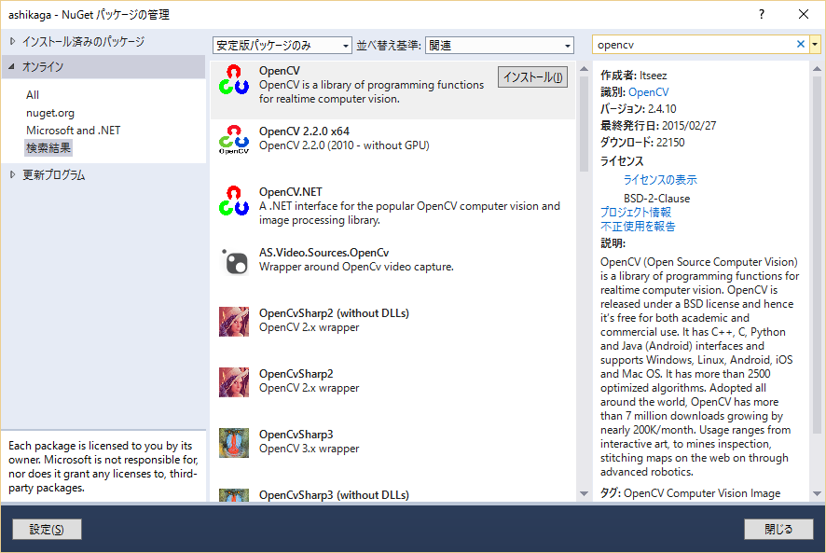
Task: Select the OpenCvSharp2 package title
Action: click(296, 374)
